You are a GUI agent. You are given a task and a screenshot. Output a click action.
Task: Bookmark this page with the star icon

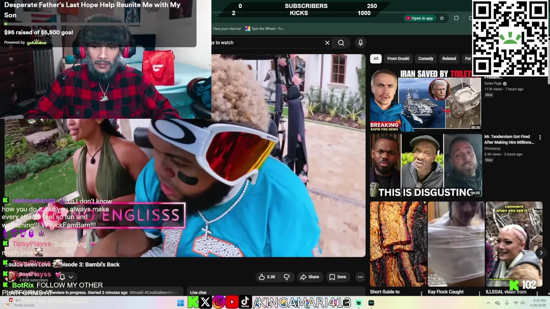click(442, 18)
